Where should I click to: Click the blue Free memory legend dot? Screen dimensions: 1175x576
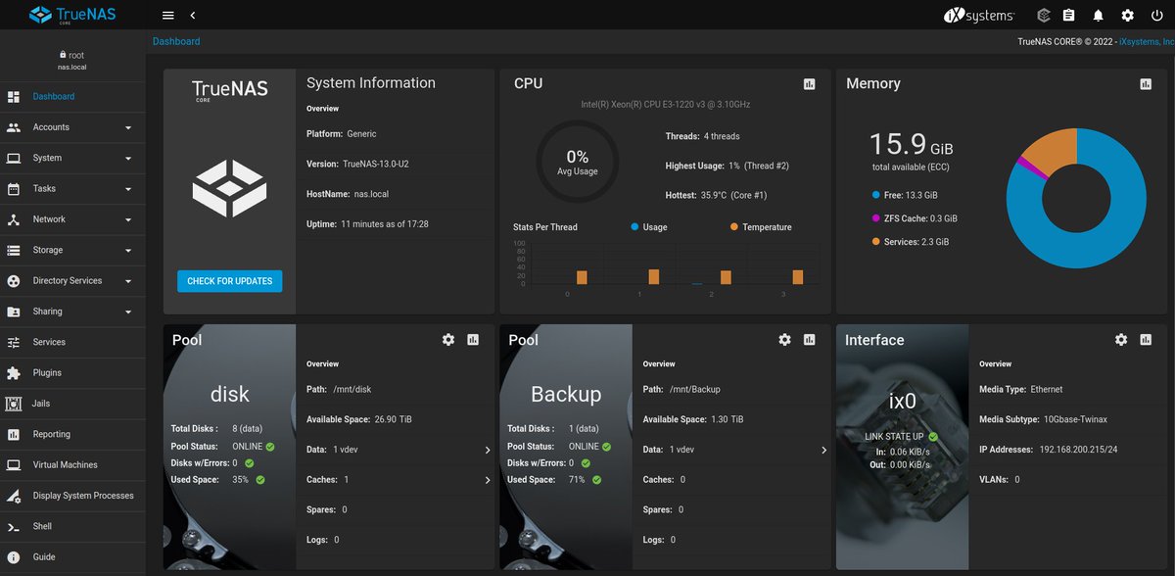[875, 195]
